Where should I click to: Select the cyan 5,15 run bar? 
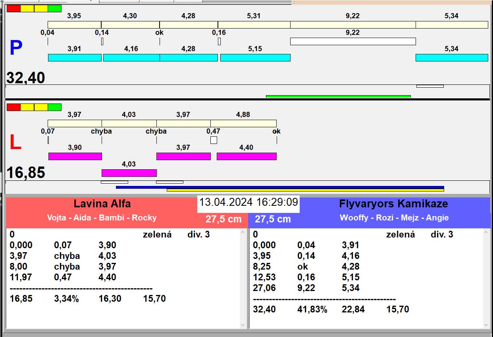(255, 57)
